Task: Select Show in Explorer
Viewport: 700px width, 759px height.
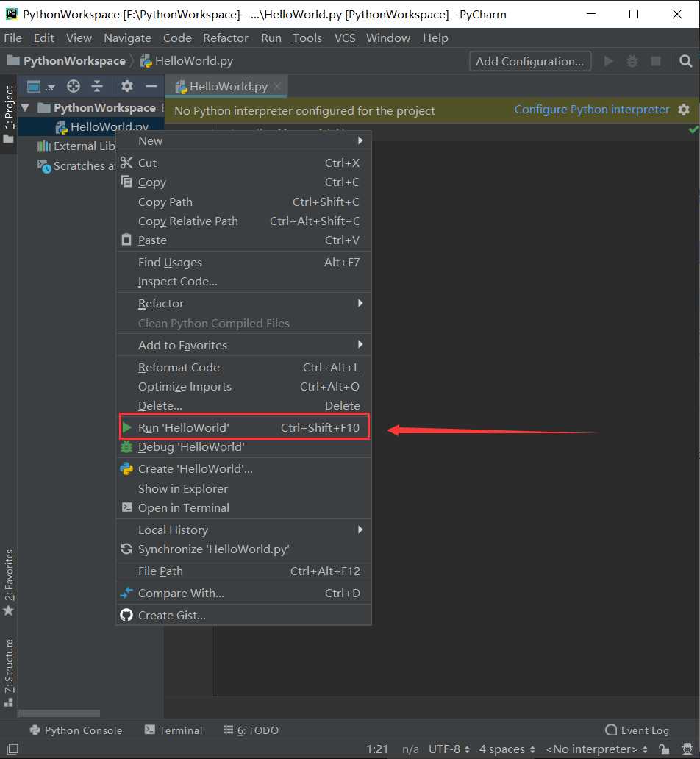Action: click(243, 488)
